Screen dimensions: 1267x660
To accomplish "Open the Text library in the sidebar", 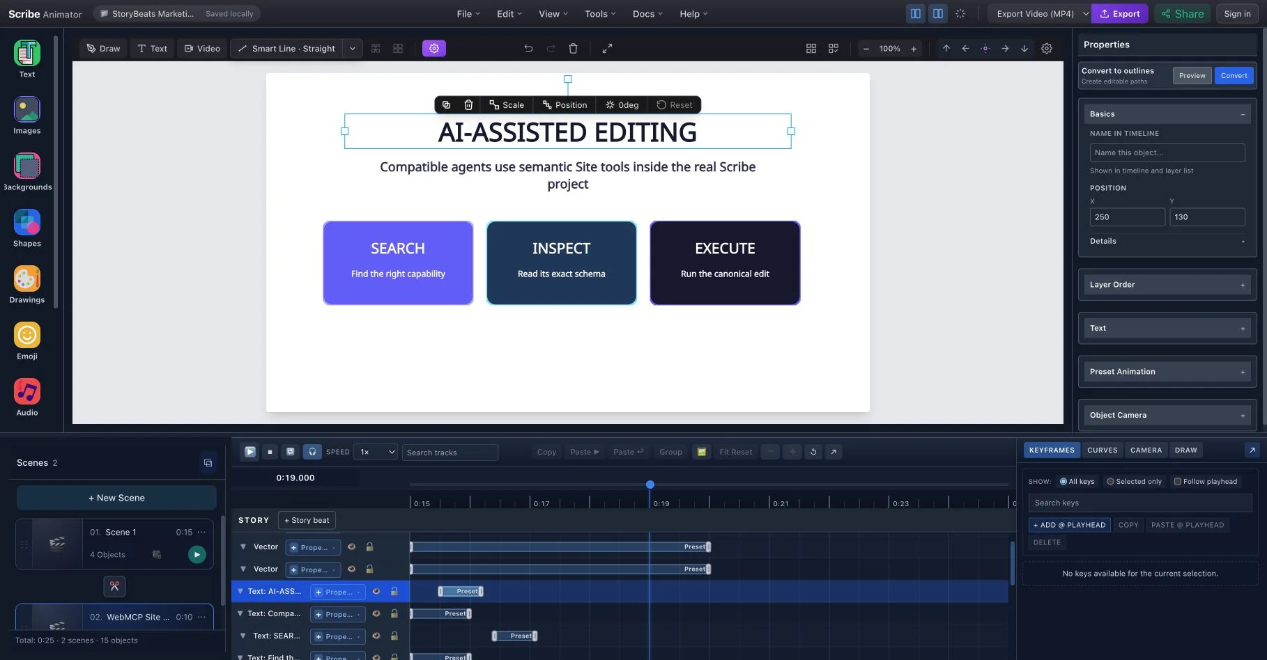I will (27, 58).
